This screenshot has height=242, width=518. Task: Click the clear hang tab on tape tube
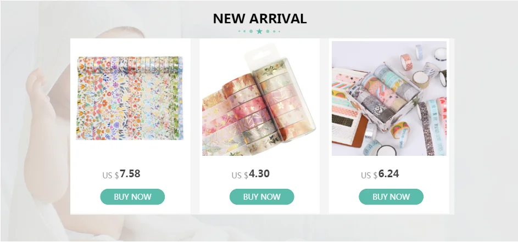coord(261,54)
